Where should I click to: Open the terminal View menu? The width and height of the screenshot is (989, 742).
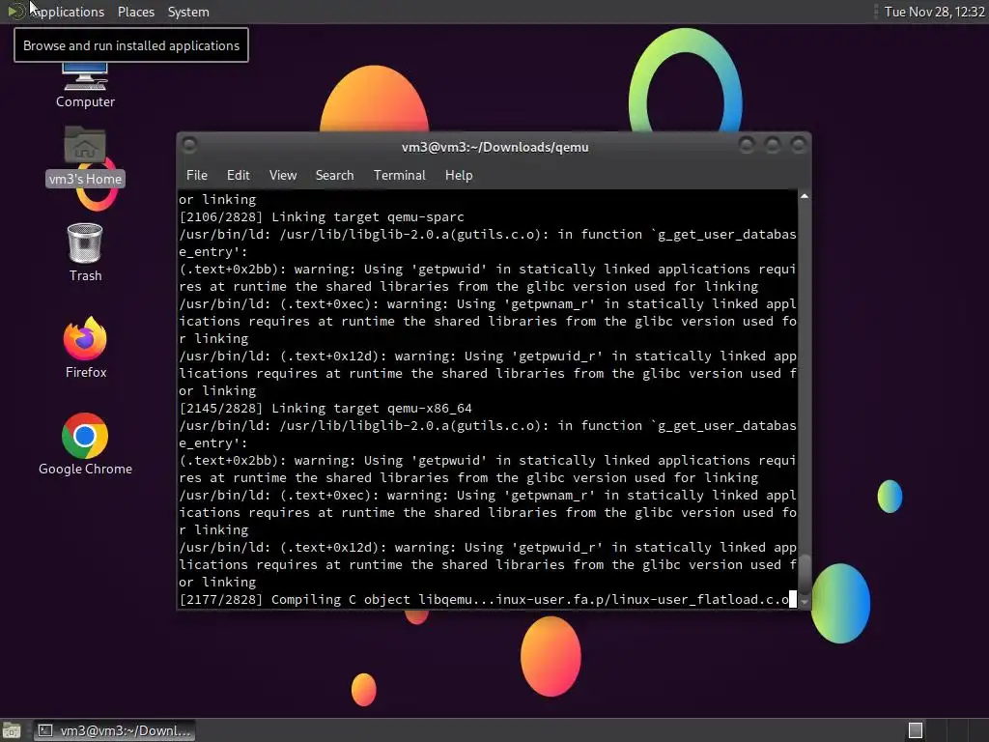(x=283, y=175)
